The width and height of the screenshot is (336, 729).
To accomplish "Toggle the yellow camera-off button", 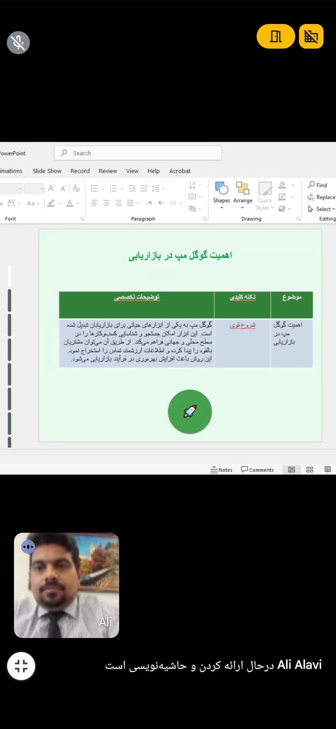I will pyautogui.click(x=311, y=36).
